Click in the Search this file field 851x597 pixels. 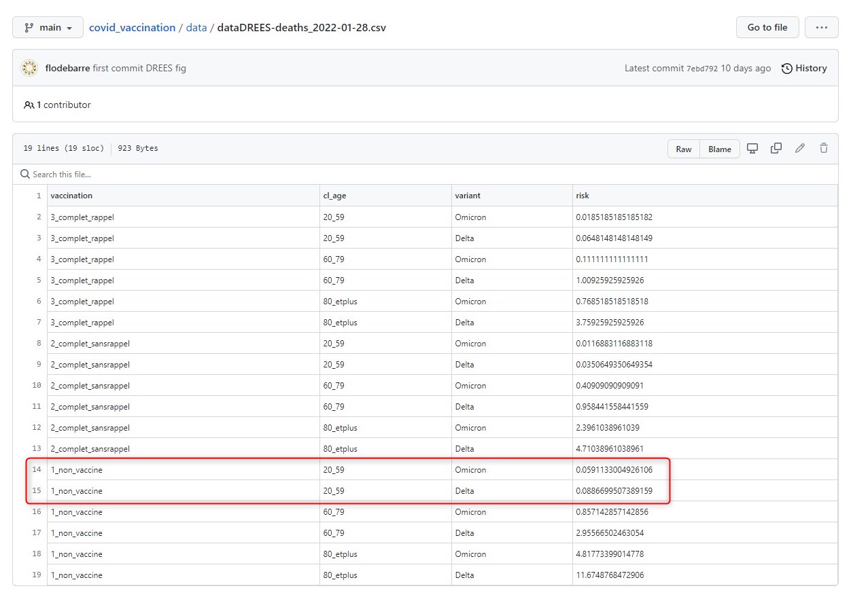[x=204, y=175]
